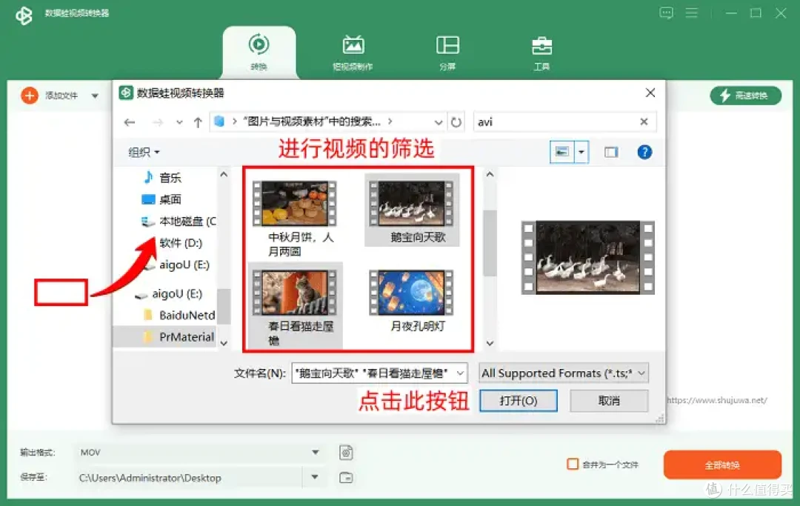The height and width of the screenshot is (506, 800).
Task: Change the view mode icon
Action: [x=562, y=152]
